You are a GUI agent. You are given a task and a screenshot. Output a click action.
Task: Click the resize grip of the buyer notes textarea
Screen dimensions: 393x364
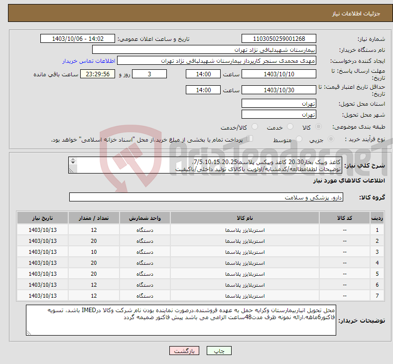coord(29,333)
